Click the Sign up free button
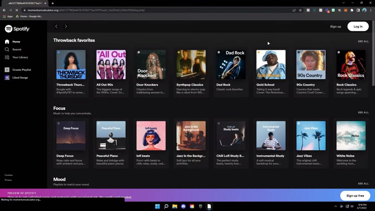Image resolution: width=375 pixels, height=211 pixels. point(355,196)
